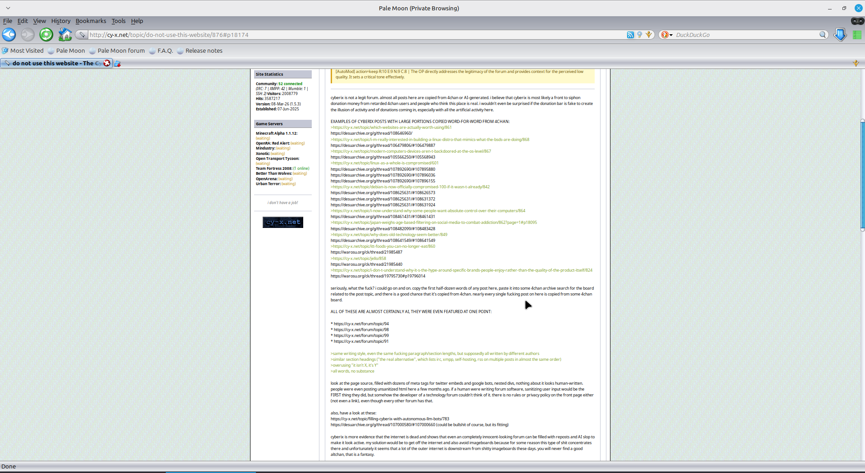Click the site identity icon in the address bar
The image size is (865, 473).
[x=82, y=35]
